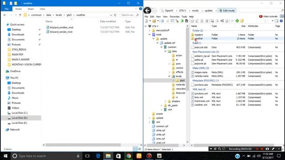Switch to the View tab in File Explorer
The height and width of the screenshot is (160, 285).
pyautogui.click(x=42, y=9)
